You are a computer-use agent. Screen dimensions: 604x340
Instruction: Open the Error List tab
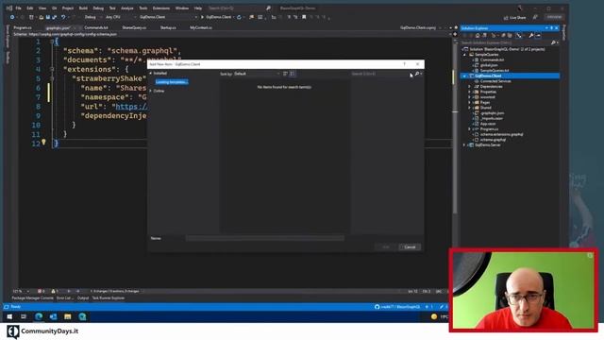(x=64, y=298)
